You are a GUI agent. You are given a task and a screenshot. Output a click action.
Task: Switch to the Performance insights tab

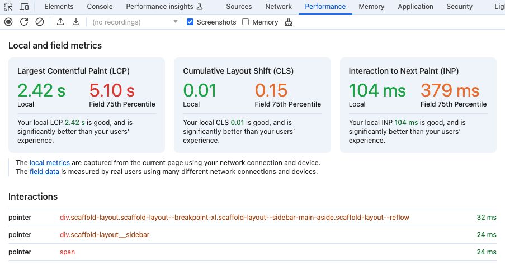pyautogui.click(x=163, y=7)
